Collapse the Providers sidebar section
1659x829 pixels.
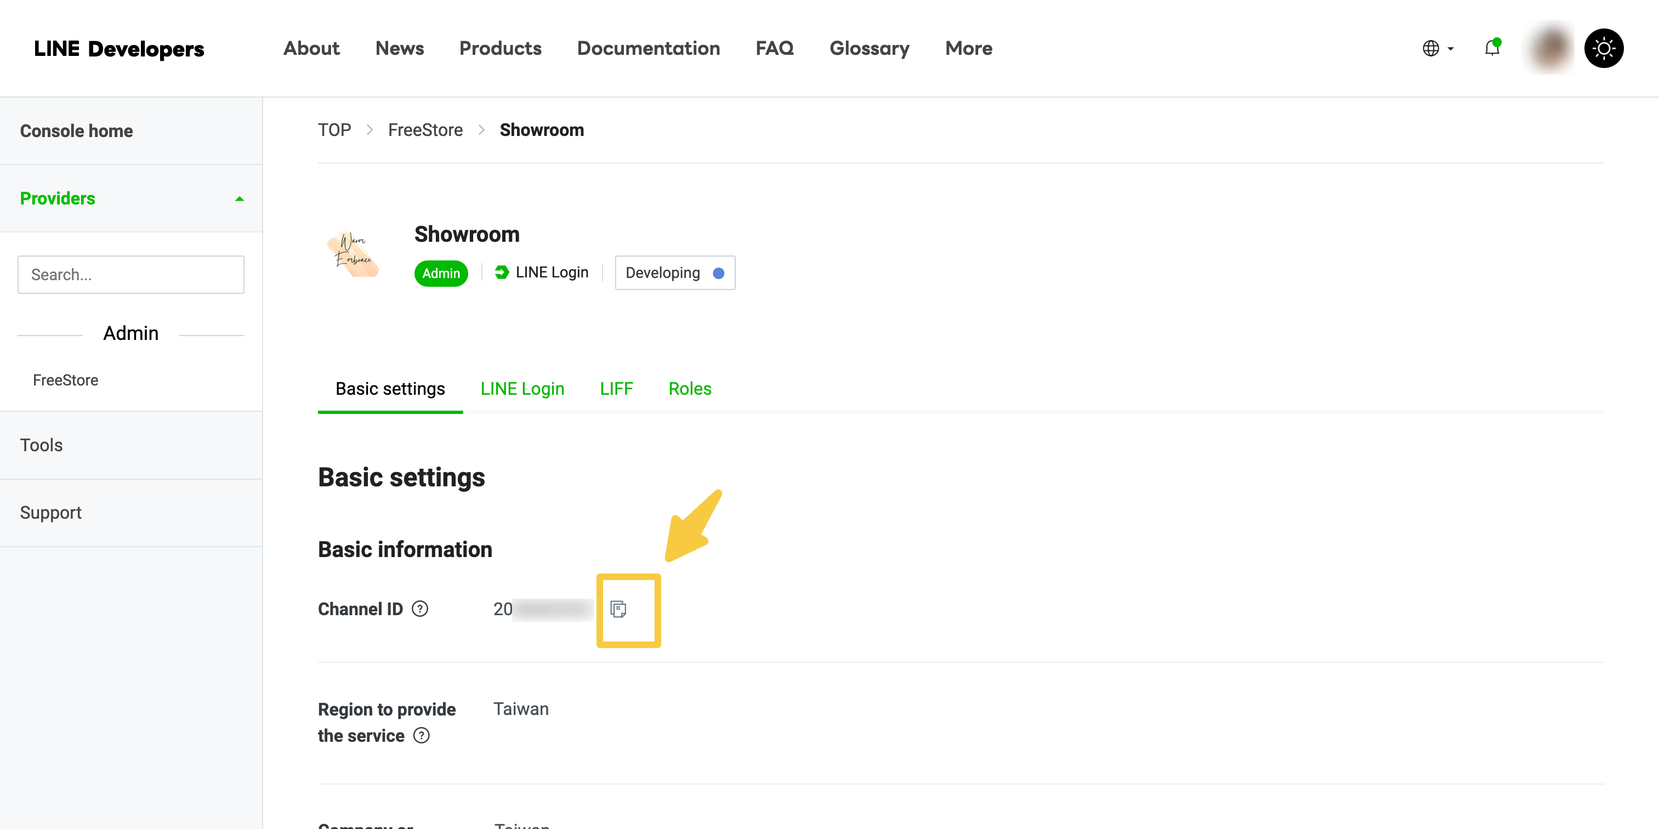[239, 198]
